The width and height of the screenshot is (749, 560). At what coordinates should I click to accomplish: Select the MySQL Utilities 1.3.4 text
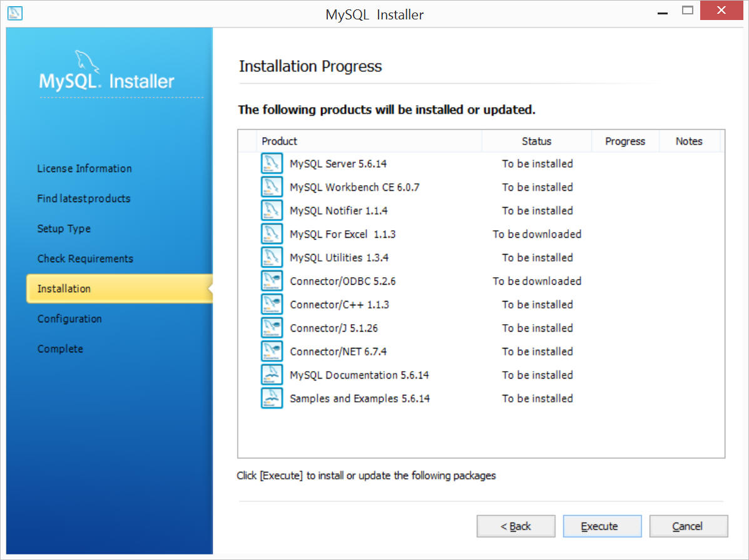tap(339, 258)
